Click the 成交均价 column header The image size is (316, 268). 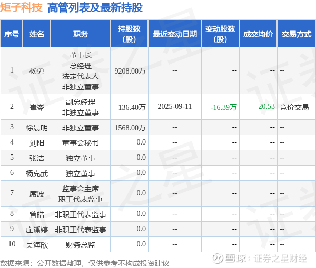point(258,34)
